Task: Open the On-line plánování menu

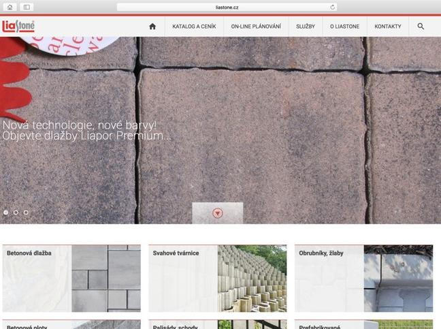Action: coord(255,27)
